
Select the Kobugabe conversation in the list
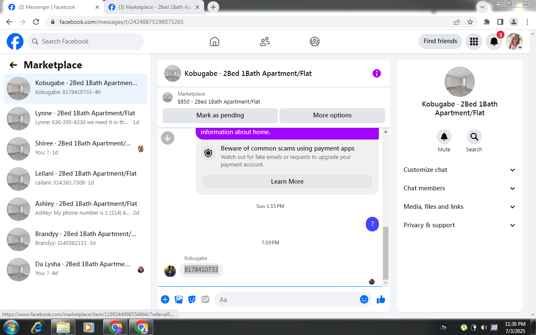click(x=75, y=88)
